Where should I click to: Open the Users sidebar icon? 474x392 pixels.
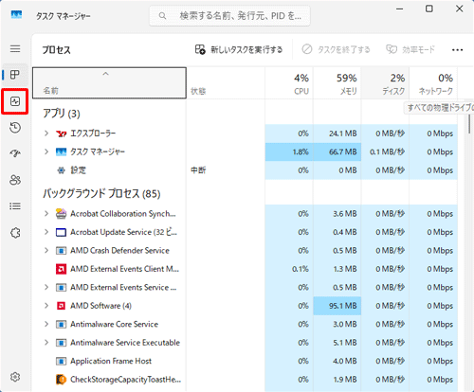[15, 180]
